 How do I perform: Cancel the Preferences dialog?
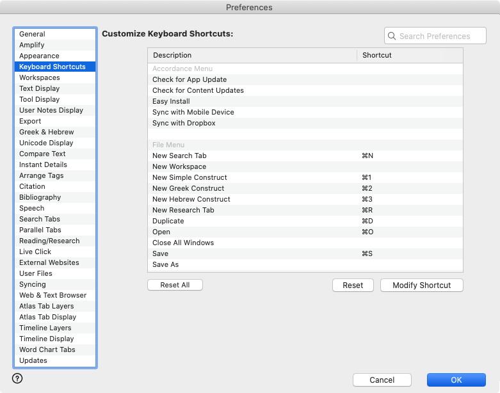tap(382, 380)
